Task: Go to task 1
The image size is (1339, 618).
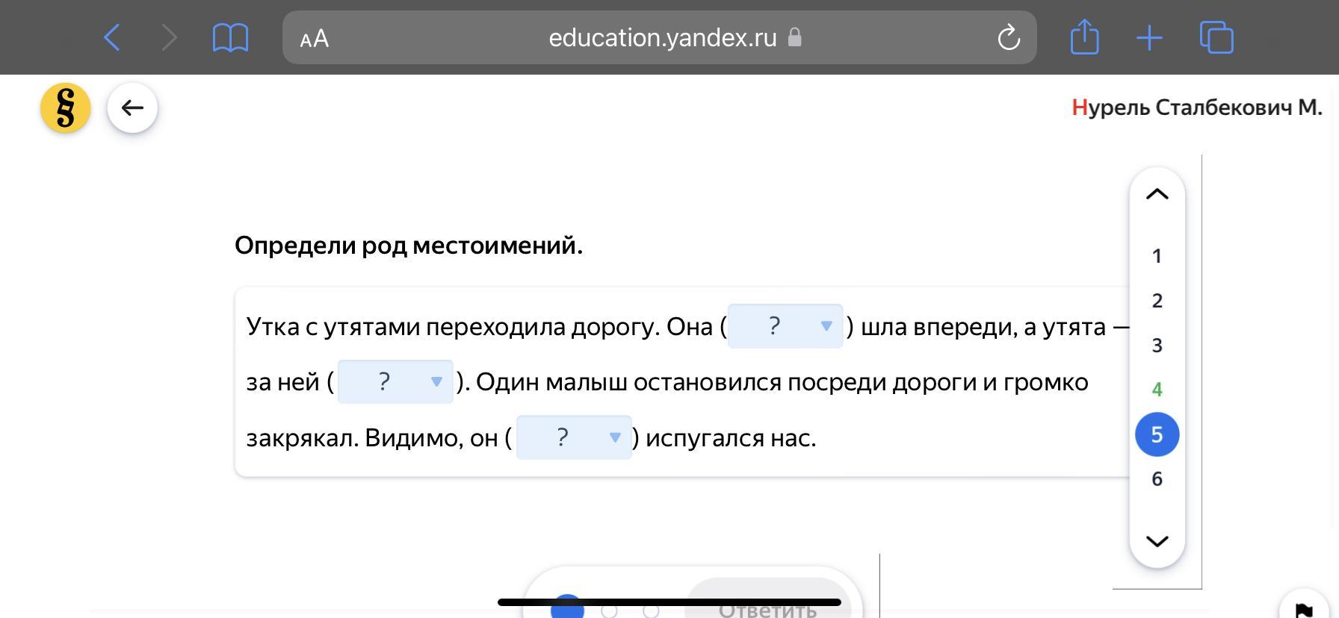Action: pyautogui.click(x=1157, y=256)
